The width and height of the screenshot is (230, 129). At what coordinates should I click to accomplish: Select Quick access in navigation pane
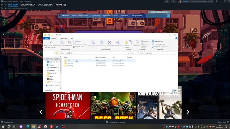tap(53, 59)
